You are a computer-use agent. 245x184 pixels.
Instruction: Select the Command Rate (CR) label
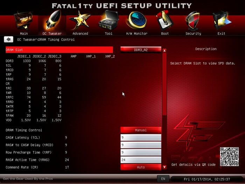coord(22,167)
